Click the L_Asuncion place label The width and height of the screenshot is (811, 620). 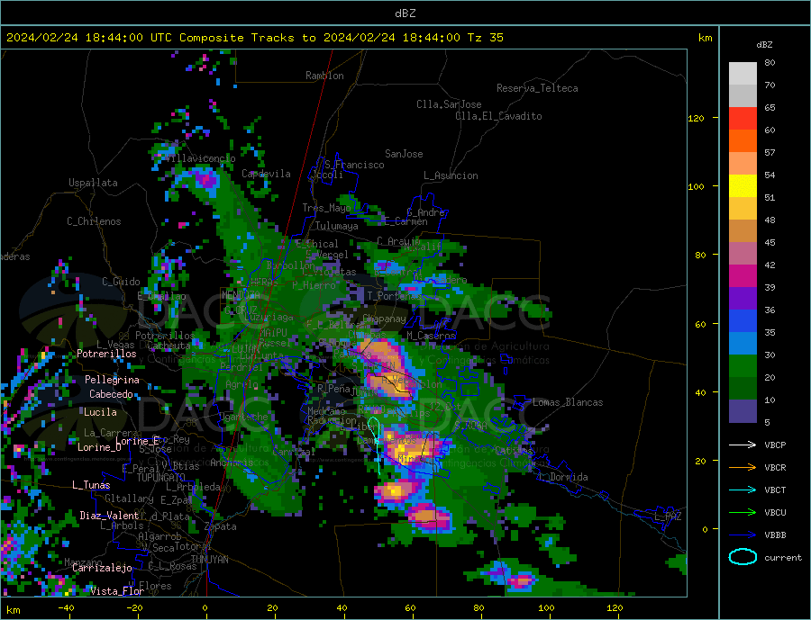coord(451,175)
